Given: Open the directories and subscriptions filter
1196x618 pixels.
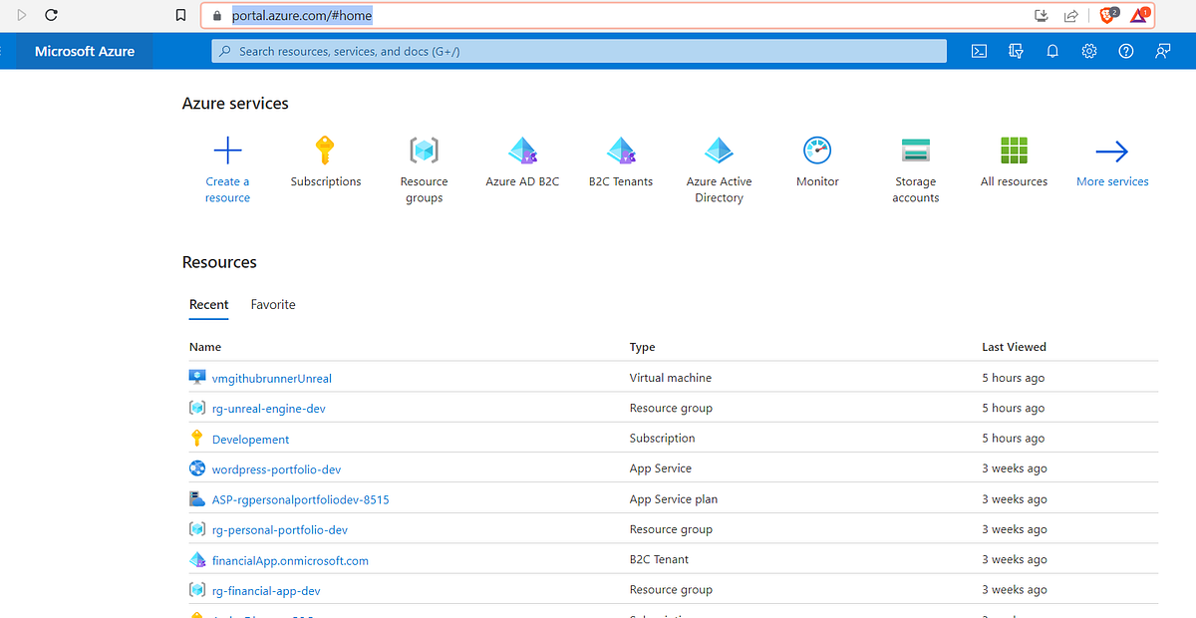Looking at the screenshot, I should (x=1016, y=51).
